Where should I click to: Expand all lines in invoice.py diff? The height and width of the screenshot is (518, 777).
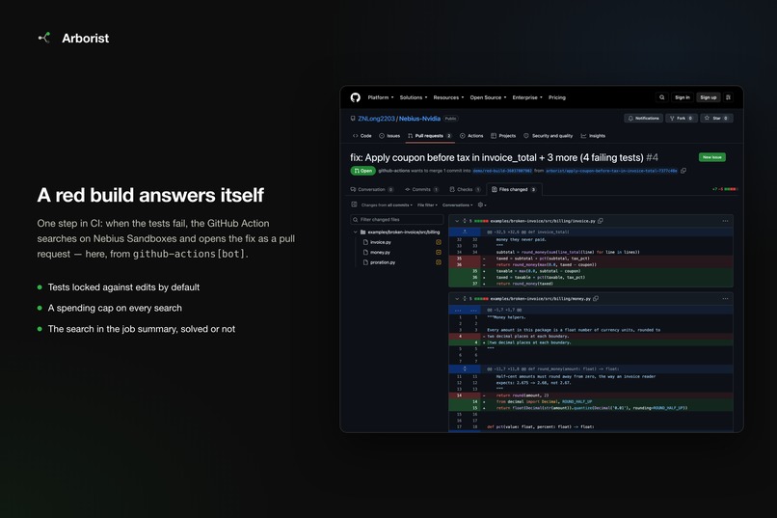point(465,221)
